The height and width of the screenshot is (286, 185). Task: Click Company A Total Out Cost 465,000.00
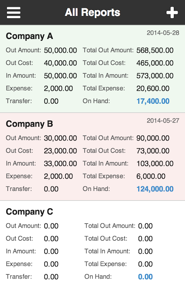155,63
